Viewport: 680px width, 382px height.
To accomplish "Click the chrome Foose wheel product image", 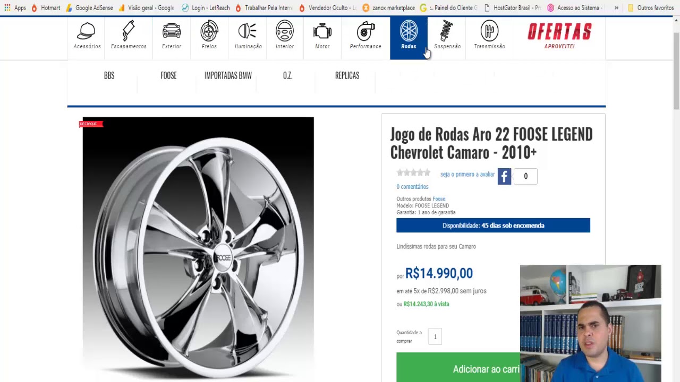I will coord(198,248).
